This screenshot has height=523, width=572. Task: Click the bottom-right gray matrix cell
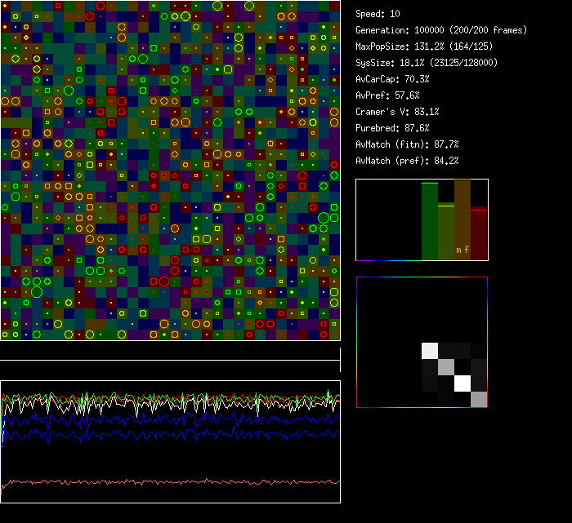tap(479, 399)
